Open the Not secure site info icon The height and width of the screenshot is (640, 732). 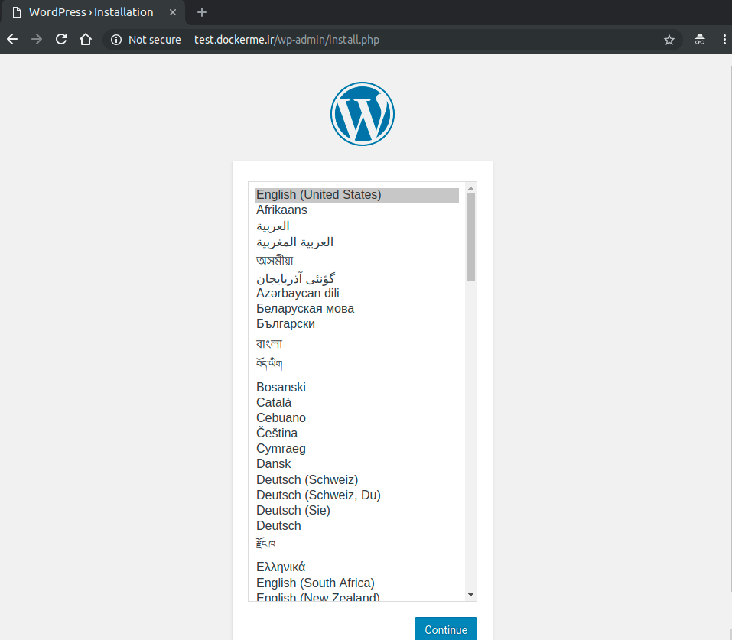click(x=116, y=41)
